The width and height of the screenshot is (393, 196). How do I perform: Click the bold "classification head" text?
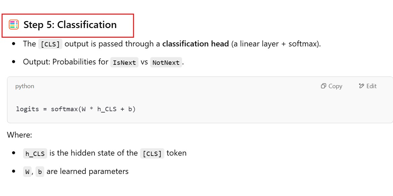pyautogui.click(x=195, y=44)
